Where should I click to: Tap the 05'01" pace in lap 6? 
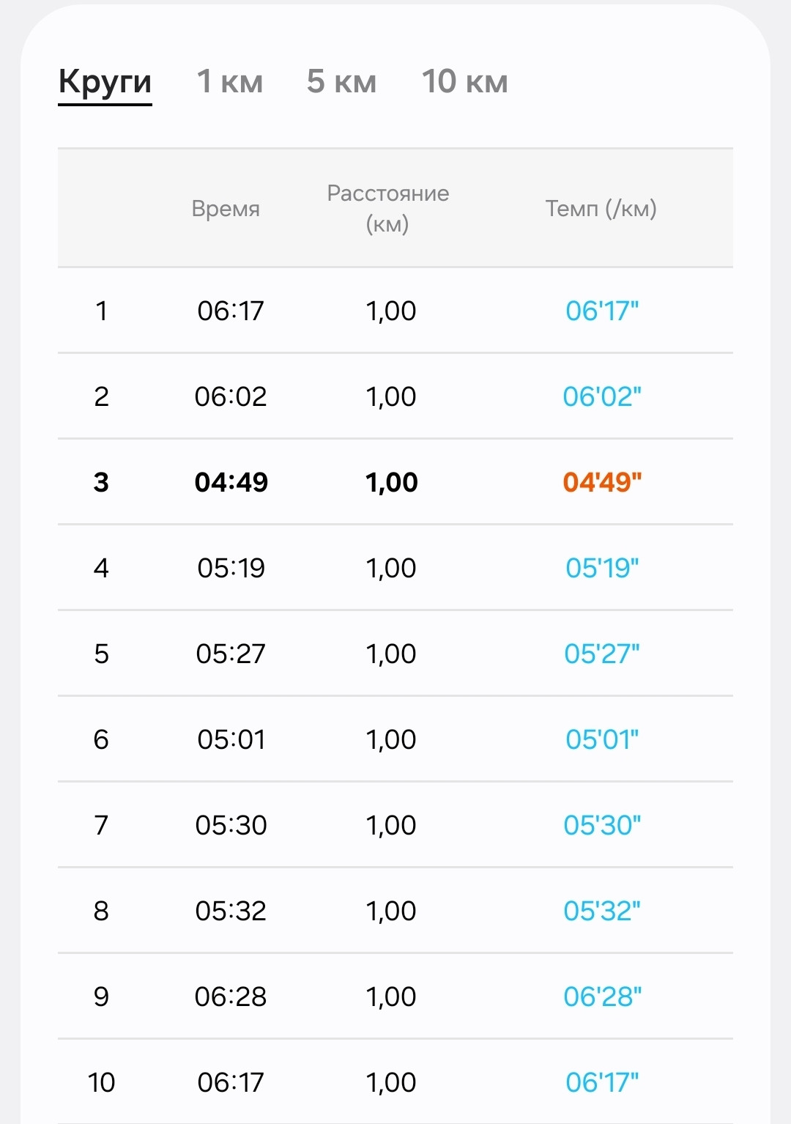coord(602,739)
